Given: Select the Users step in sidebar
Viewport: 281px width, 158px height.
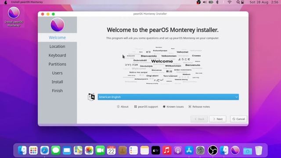Looking at the screenshot, I should pos(58,73).
